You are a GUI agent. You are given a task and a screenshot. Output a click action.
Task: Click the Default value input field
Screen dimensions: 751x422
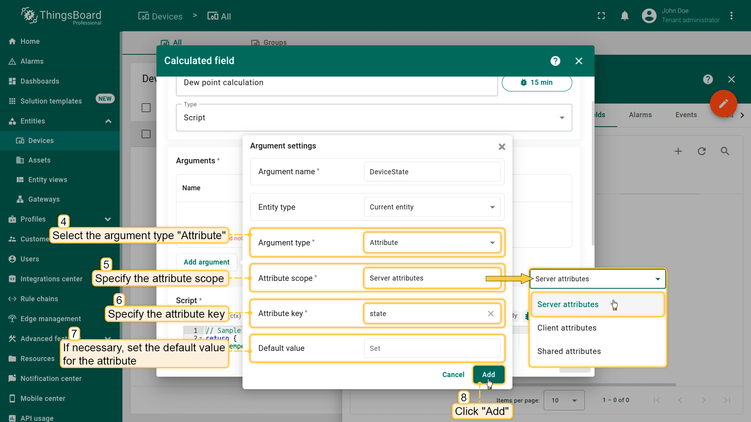pos(432,349)
